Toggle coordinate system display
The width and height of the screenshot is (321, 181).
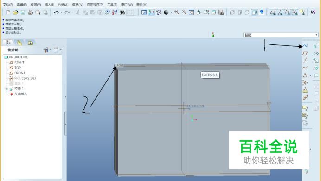click(295, 12)
